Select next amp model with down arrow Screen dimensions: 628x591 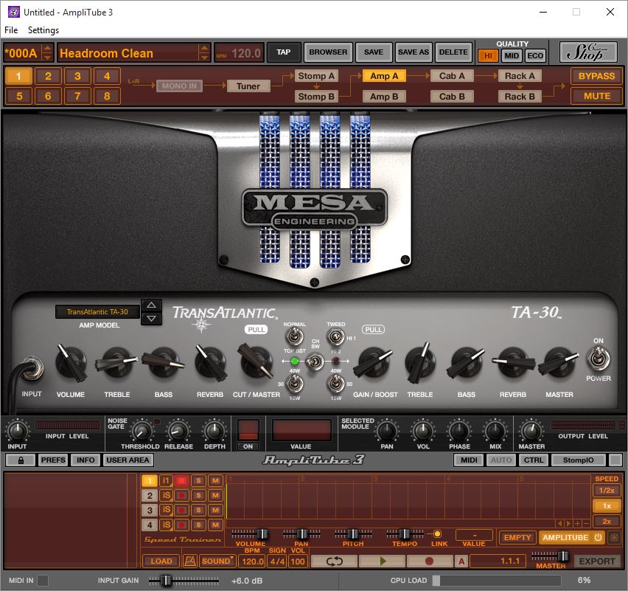coord(151,319)
